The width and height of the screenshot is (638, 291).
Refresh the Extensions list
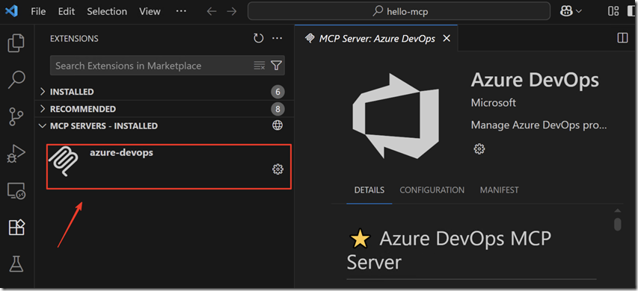pos(259,39)
